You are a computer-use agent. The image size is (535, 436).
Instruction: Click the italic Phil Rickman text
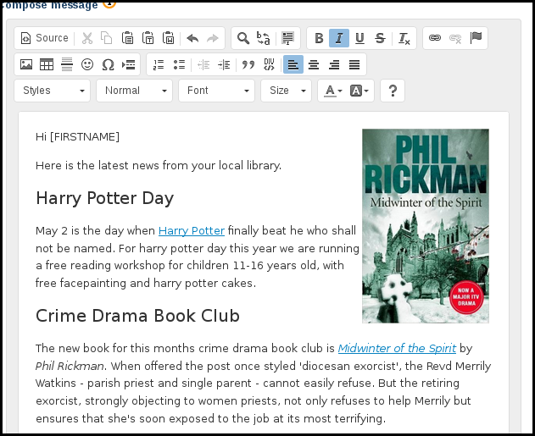click(x=70, y=367)
